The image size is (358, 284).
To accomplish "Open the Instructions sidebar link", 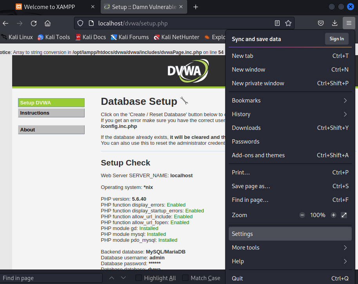I will tap(51, 113).
